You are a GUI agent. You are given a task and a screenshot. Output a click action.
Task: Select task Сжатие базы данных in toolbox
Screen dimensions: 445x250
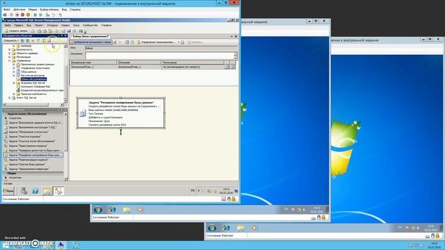point(26,164)
